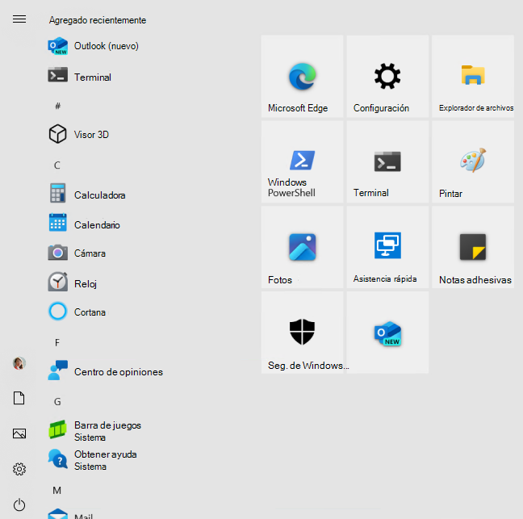This screenshot has height=519, width=523.
Task: Open the Terminal tile
Action: pyautogui.click(x=387, y=161)
